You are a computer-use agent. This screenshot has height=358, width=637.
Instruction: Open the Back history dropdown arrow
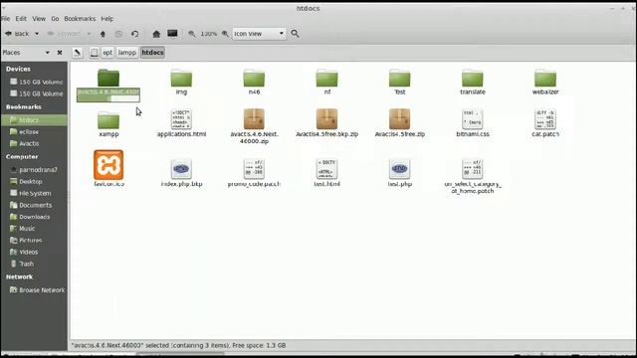(37, 34)
